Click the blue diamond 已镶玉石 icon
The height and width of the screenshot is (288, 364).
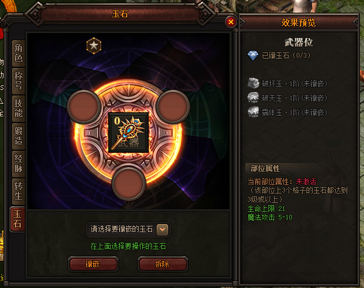tap(253, 56)
